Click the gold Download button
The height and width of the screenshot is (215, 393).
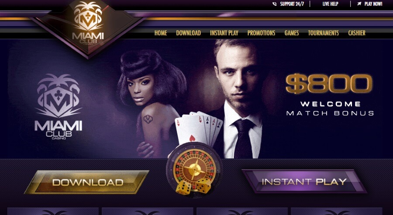coord(87,182)
